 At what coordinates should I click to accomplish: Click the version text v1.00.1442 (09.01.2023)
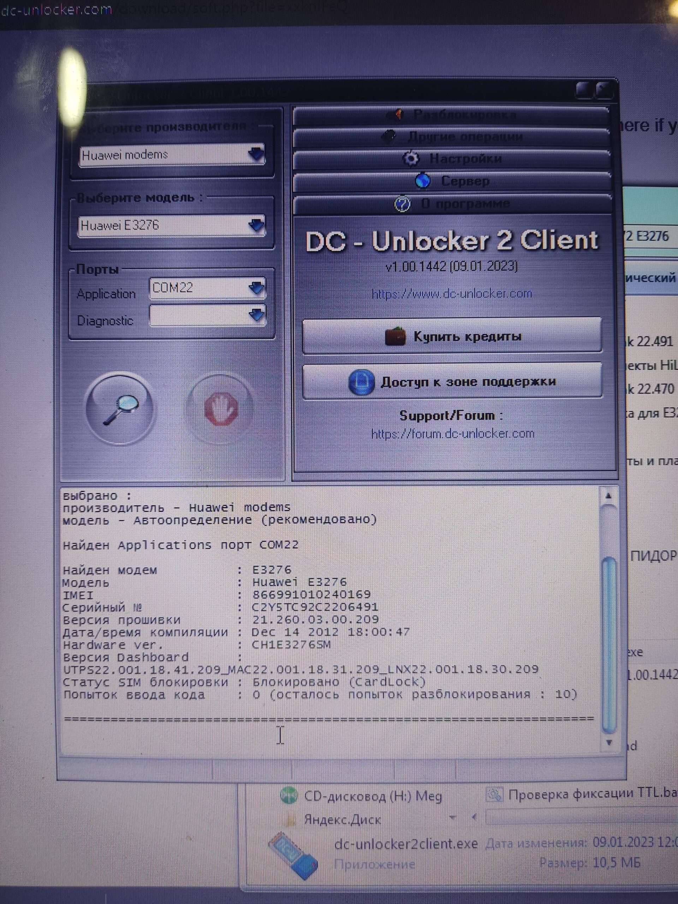click(452, 267)
